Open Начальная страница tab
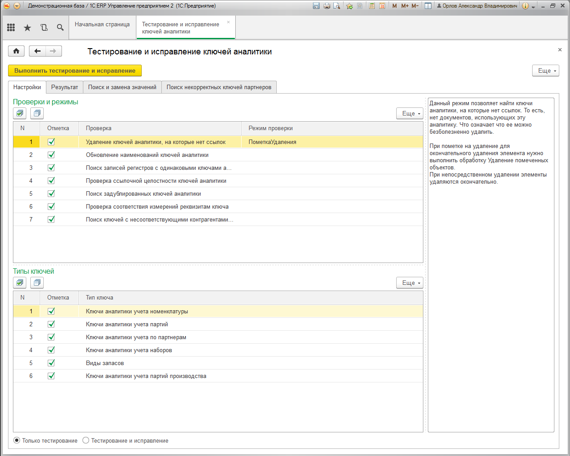Viewport: 570px width, 456px height. [102, 25]
